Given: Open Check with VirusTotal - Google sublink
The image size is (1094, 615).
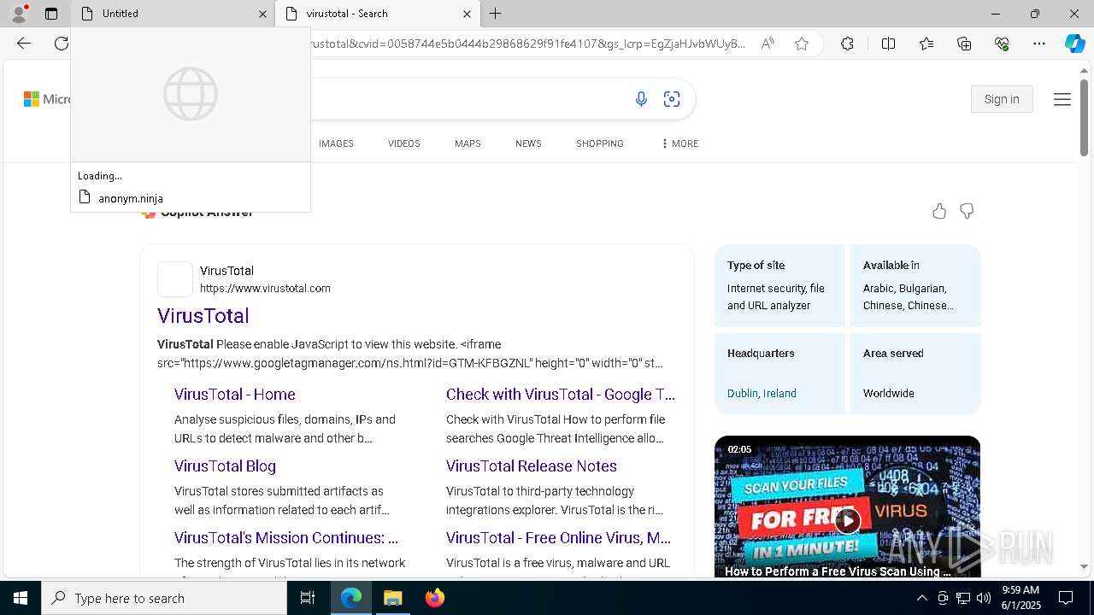Looking at the screenshot, I should tap(561, 394).
